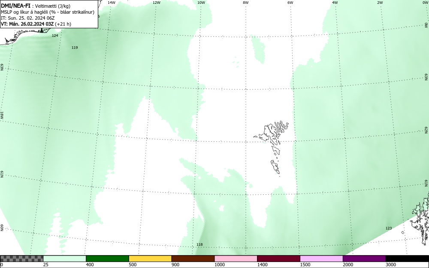This screenshot has height=268, width=429.
Task: Click the 2W longitude label
Action: (380, 3)
